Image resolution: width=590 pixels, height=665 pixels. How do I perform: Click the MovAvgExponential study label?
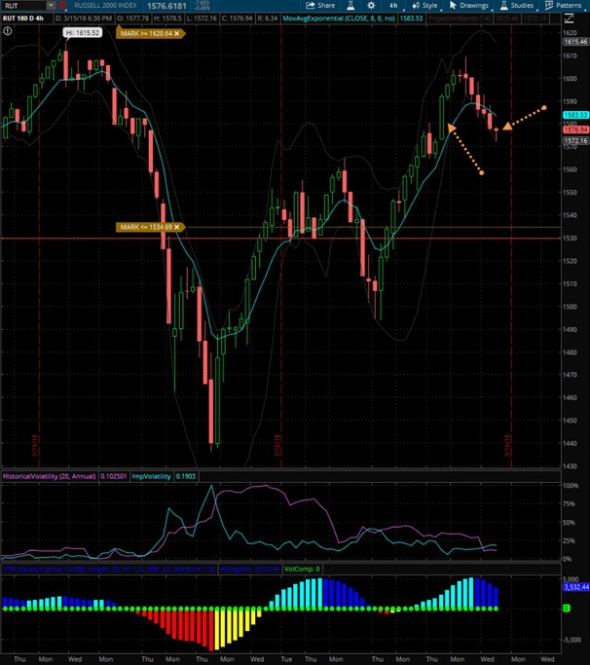(339, 18)
